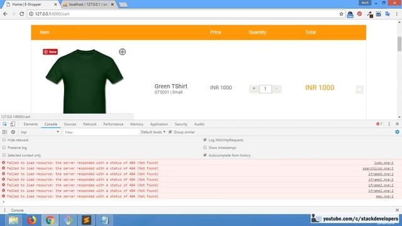Screen dimensions: 402x226
Task: Enable Selected context only checkbox
Action: click(x=4, y=155)
